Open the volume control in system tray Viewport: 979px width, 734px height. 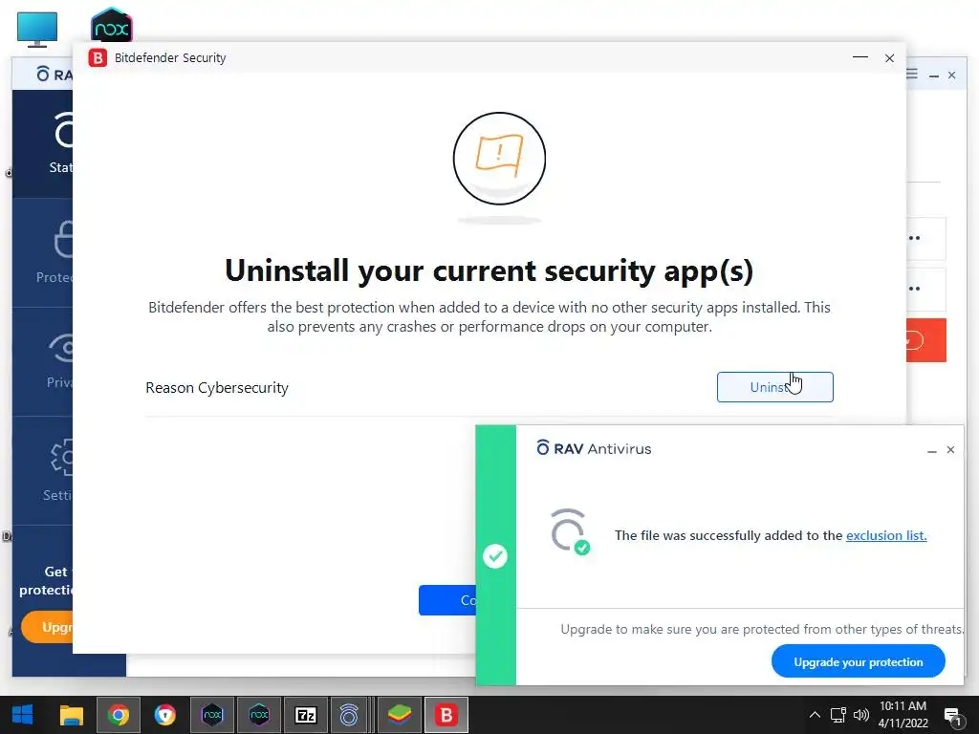coord(861,715)
